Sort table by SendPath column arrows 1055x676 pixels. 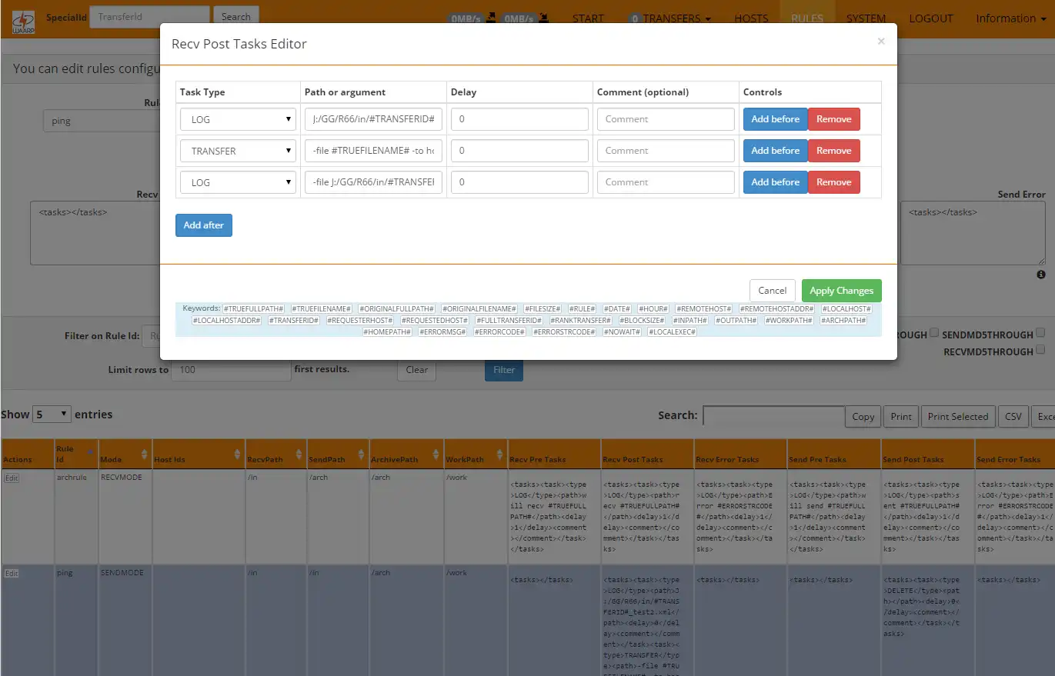361,454
